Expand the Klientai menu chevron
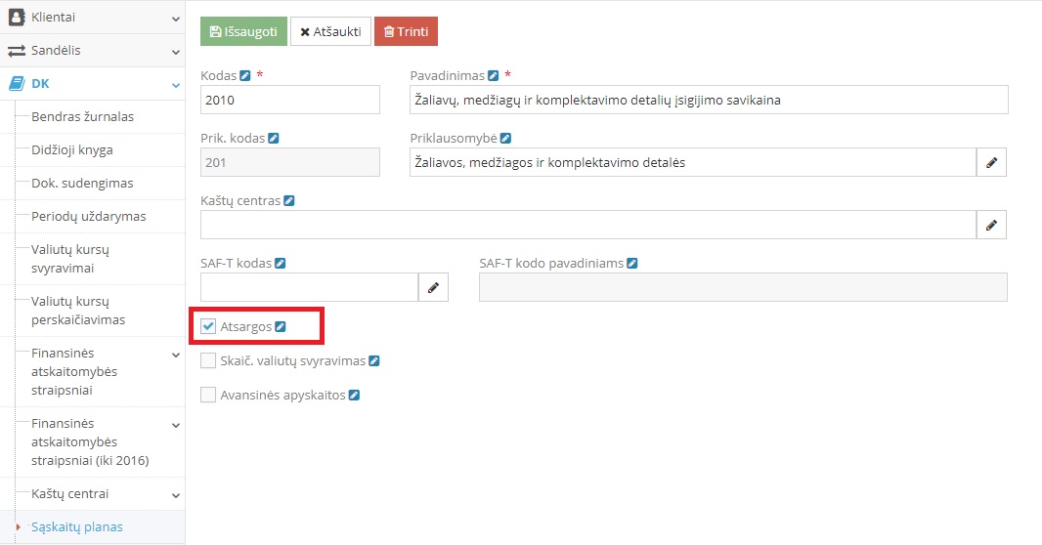The height and width of the screenshot is (545, 1042). (x=175, y=20)
